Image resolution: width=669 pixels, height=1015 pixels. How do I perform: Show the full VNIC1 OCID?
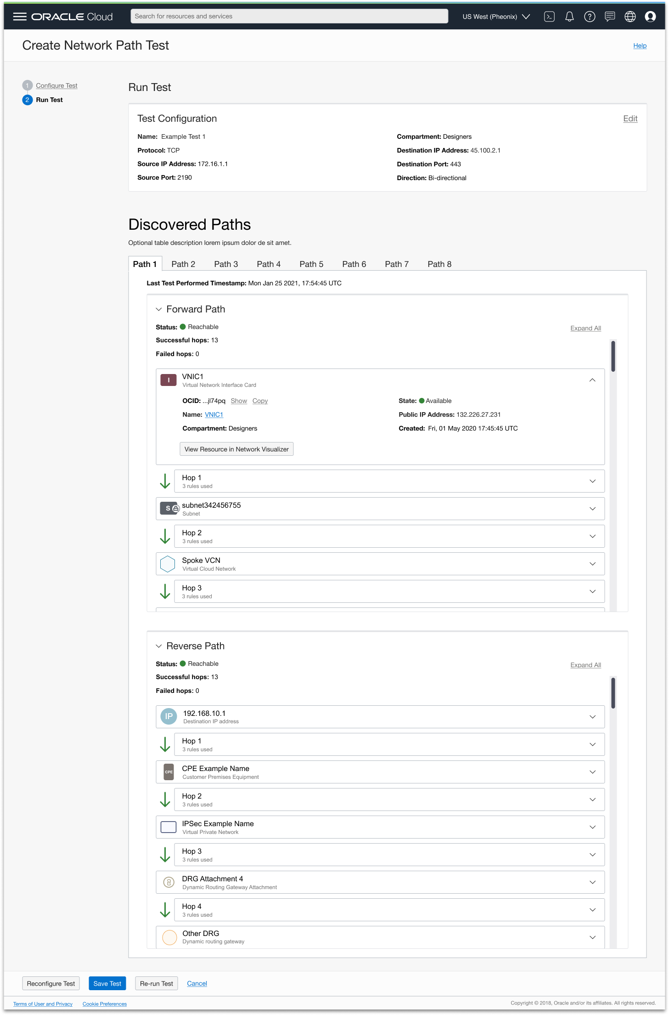[x=239, y=401]
